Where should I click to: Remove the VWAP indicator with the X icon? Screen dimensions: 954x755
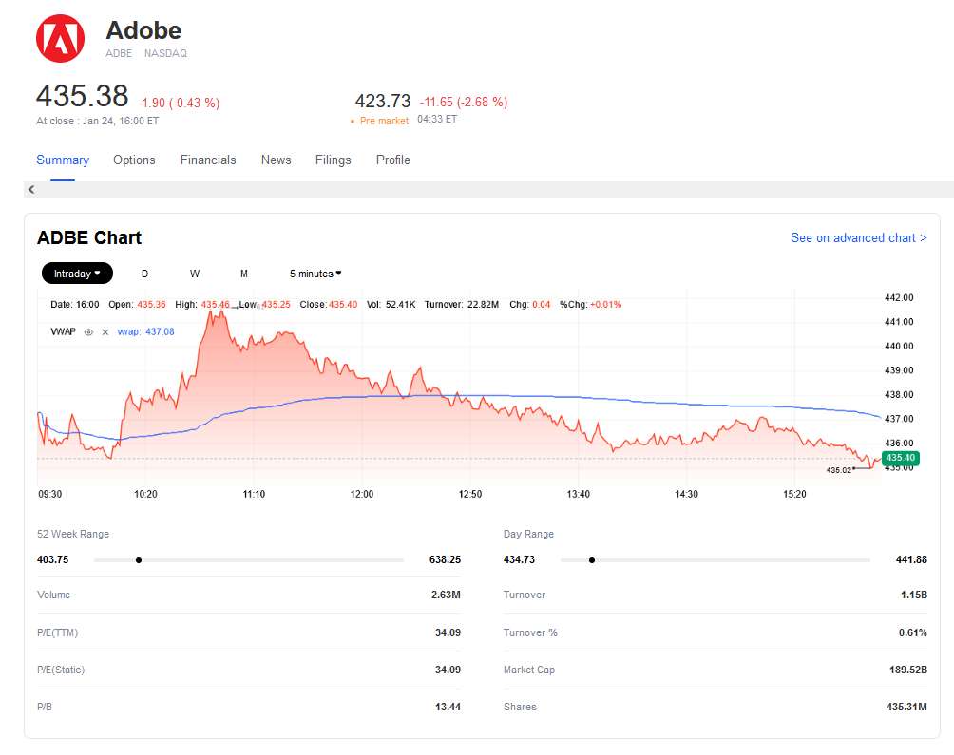105,332
